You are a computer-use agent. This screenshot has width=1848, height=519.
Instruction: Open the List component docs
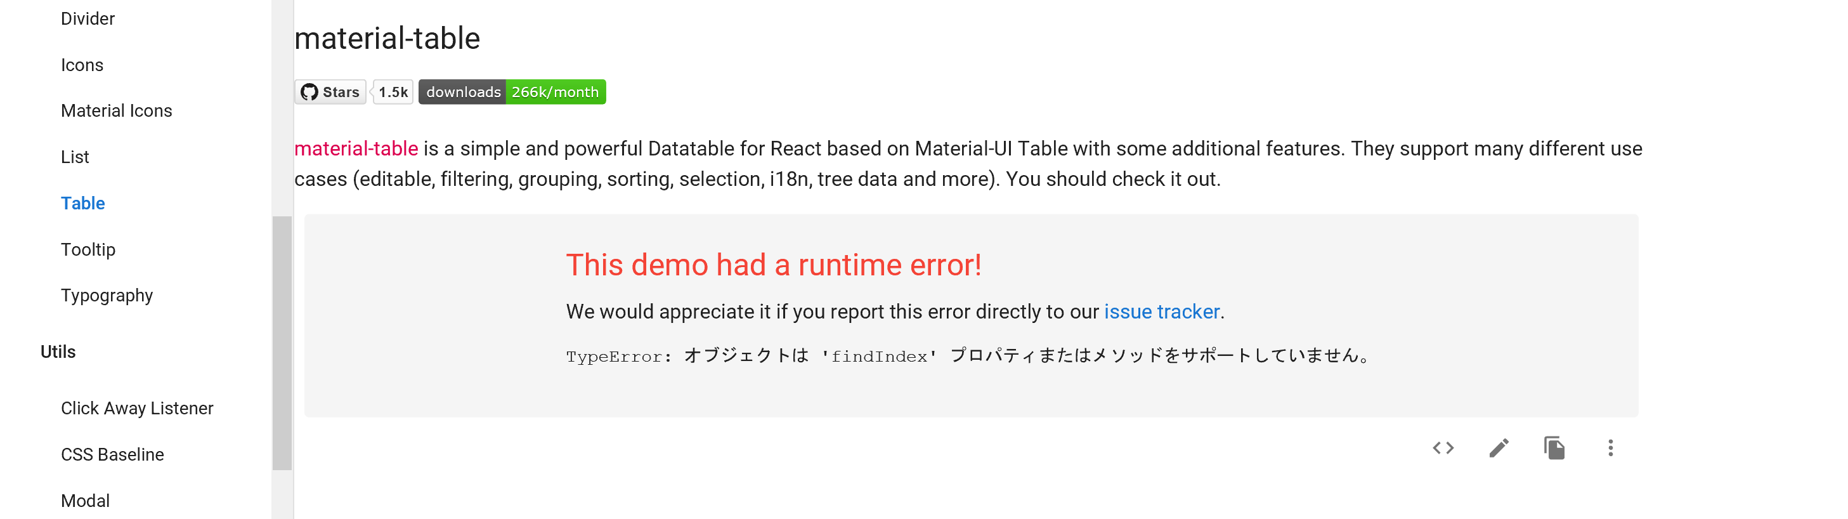click(75, 157)
